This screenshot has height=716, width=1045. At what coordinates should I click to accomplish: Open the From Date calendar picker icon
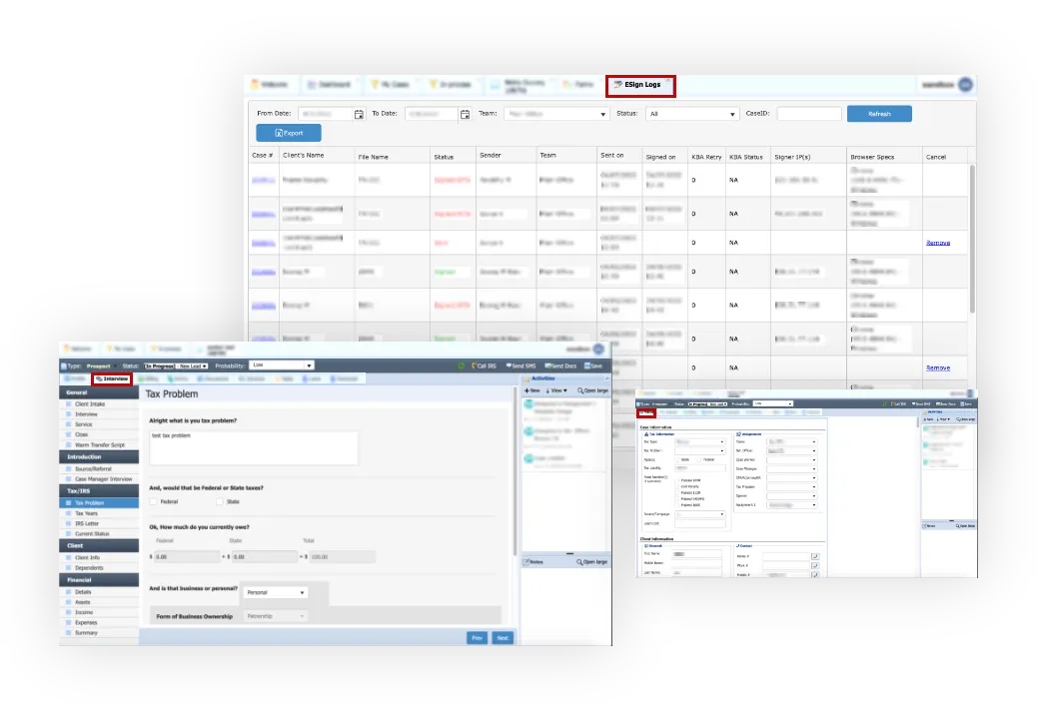tap(359, 114)
